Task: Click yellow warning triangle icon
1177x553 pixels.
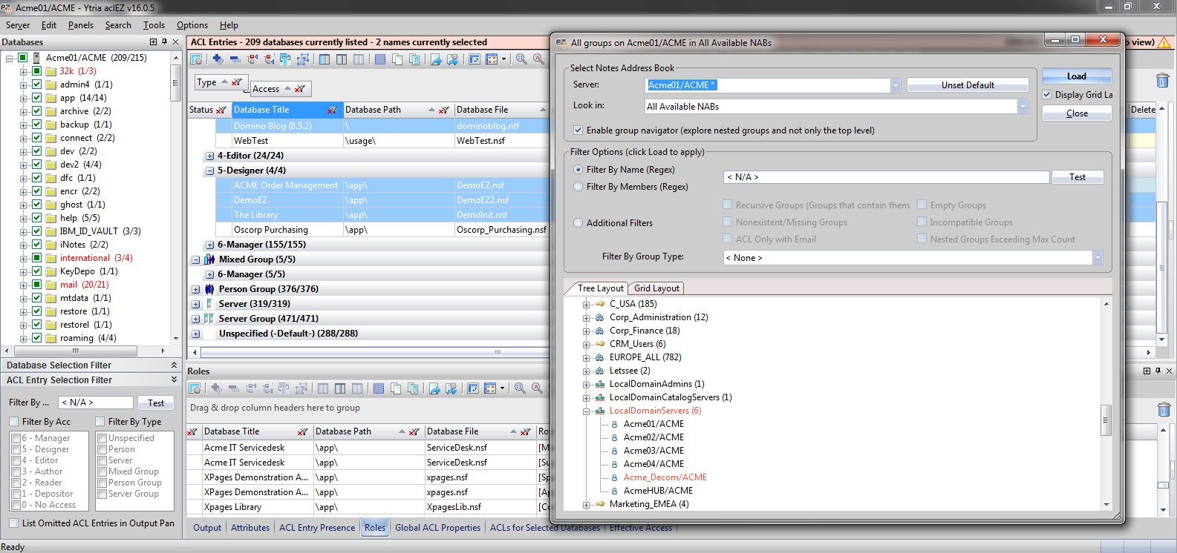Action: tap(1164, 42)
